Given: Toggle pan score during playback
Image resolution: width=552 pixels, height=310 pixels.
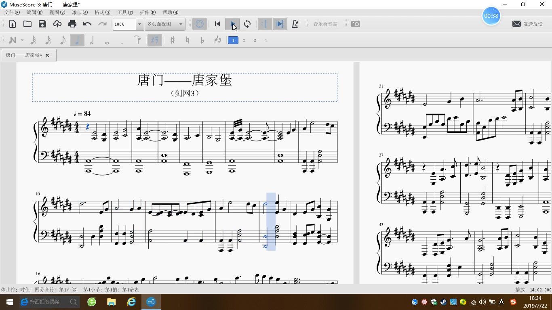Looking at the screenshot, I should pos(280,24).
